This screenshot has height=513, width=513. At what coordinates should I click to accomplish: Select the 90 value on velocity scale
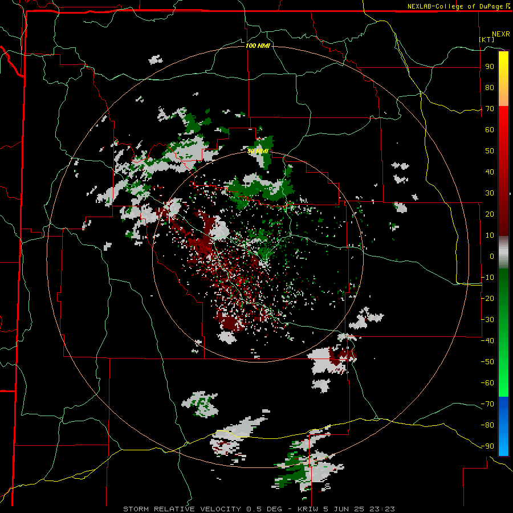click(x=490, y=67)
